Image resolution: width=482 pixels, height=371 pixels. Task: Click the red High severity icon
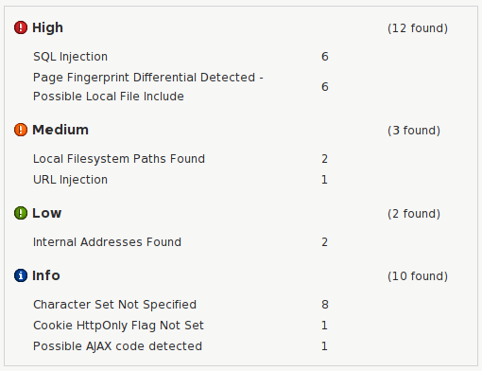[21, 27]
